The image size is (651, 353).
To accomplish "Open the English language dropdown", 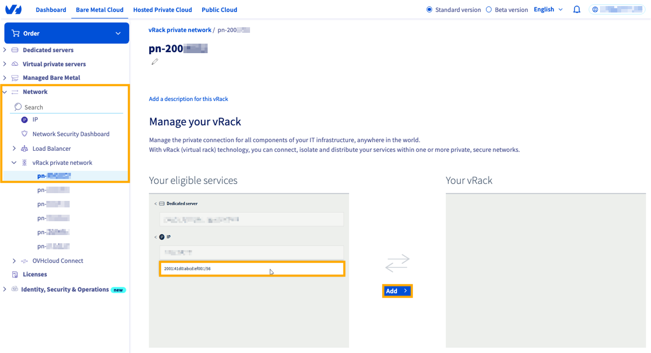I will click(548, 9).
